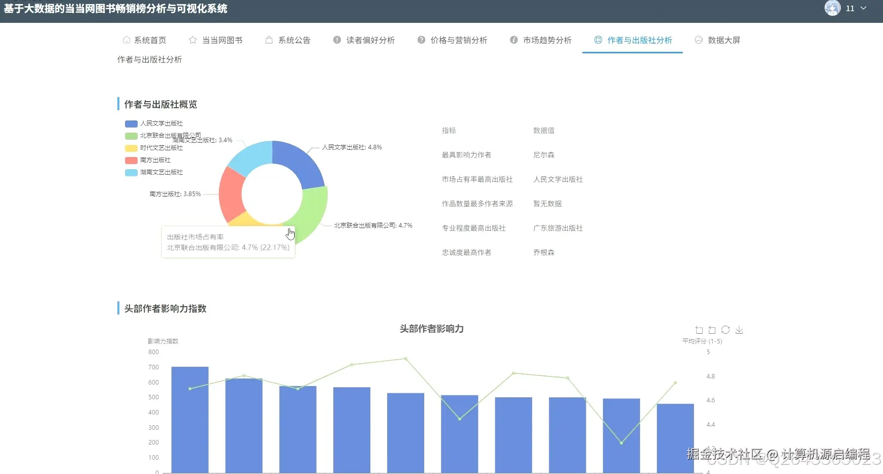The image size is (883, 474).
Task: Click the bag icon for 系统公告
Action: tap(269, 40)
